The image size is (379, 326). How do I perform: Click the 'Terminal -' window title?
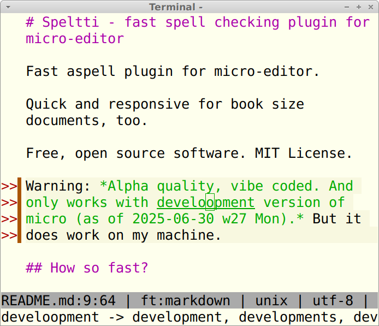(176, 7)
